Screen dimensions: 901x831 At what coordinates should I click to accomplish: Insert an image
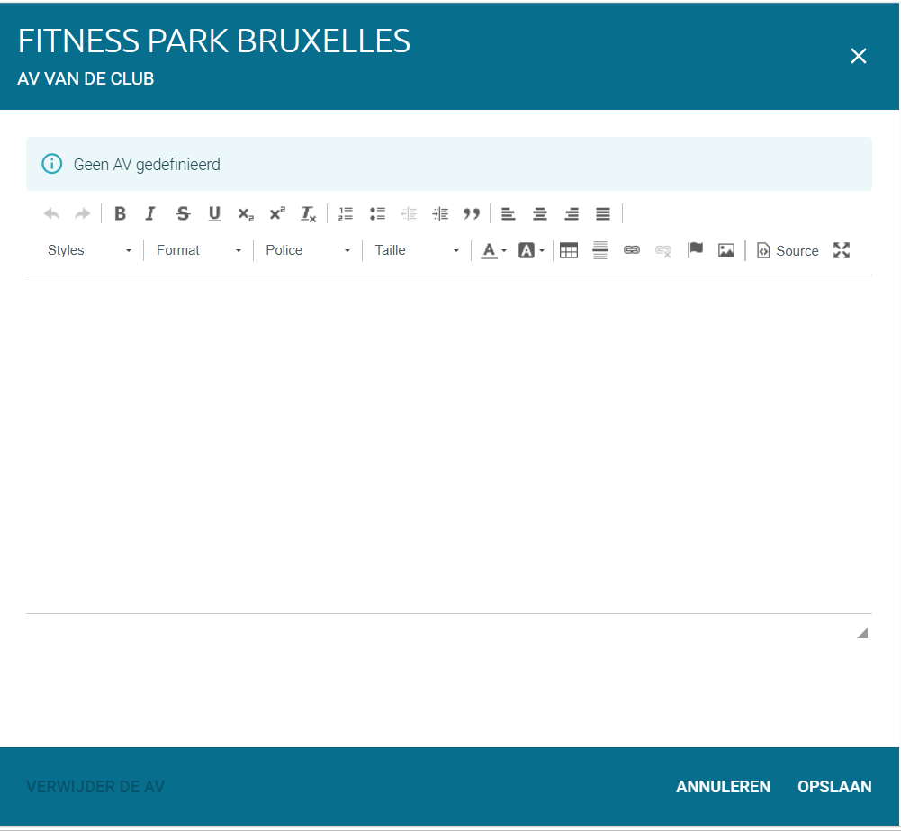point(726,250)
